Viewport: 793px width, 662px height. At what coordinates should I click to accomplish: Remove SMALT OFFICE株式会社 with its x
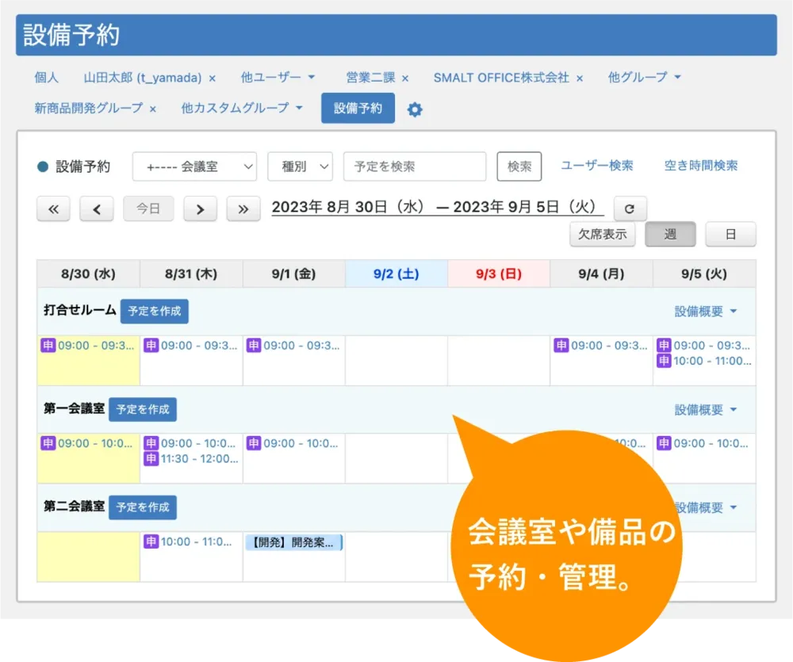(x=580, y=78)
